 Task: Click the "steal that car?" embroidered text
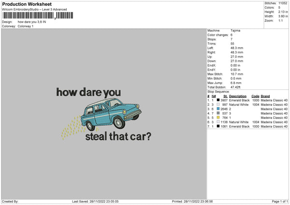click(x=117, y=136)
